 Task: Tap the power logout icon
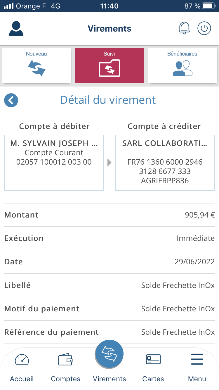(x=204, y=28)
